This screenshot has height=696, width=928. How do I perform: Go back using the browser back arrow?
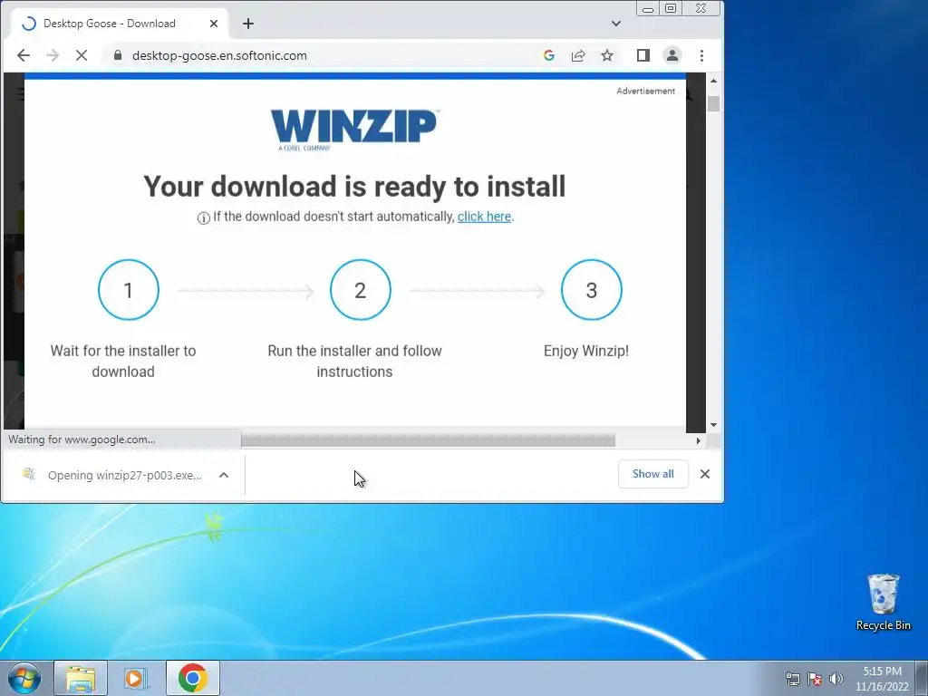click(x=23, y=55)
